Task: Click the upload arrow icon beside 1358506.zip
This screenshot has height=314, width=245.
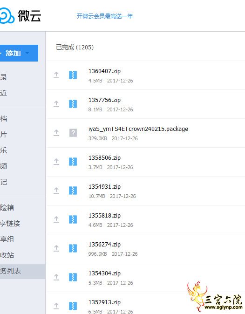Action: click(x=56, y=162)
